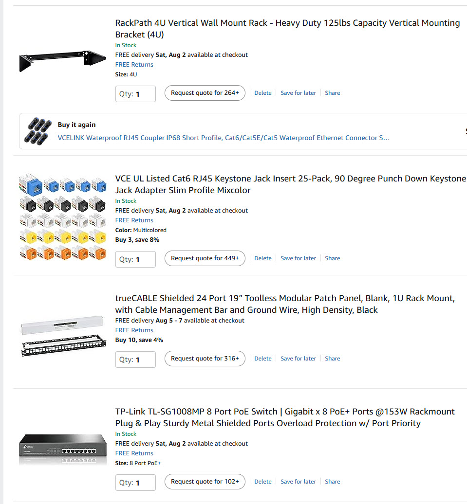Click the VCELINK waterproof coupler thumbnail icon
The height and width of the screenshot is (504, 467).
click(x=38, y=131)
